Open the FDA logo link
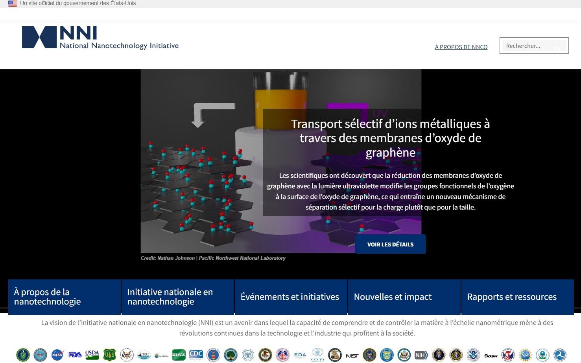Screen dimensions: 581x363 75,355
